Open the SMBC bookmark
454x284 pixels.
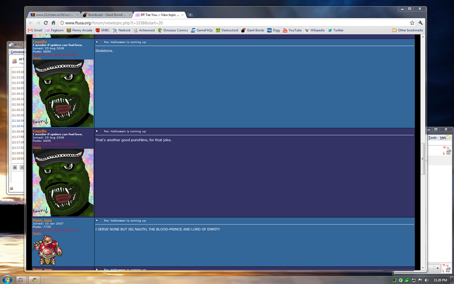click(x=103, y=30)
